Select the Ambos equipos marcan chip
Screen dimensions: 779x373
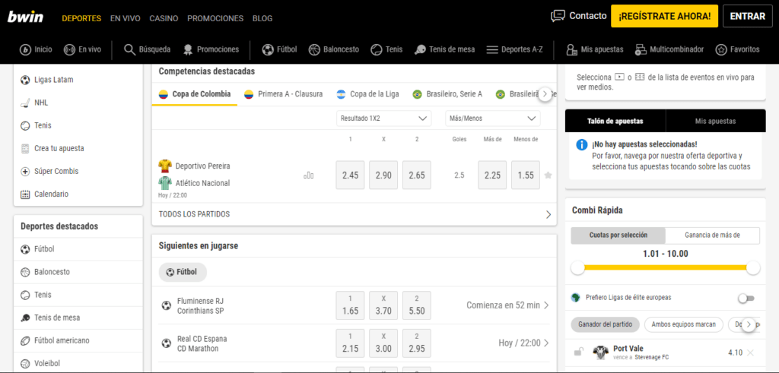tap(684, 325)
